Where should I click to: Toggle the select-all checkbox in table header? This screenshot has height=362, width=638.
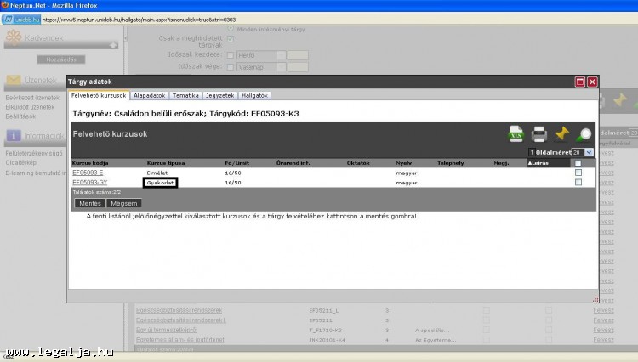[x=578, y=163]
